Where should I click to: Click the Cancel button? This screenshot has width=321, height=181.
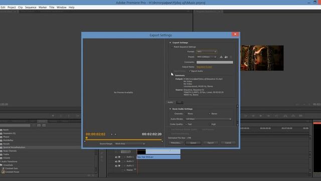(x=228, y=143)
